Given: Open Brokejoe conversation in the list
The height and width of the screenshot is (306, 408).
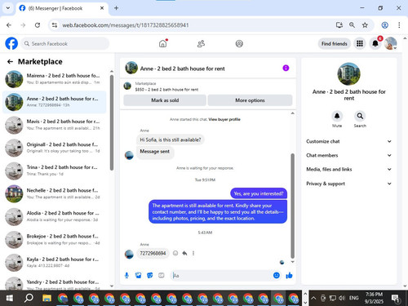Looking at the screenshot, I should (55, 240).
